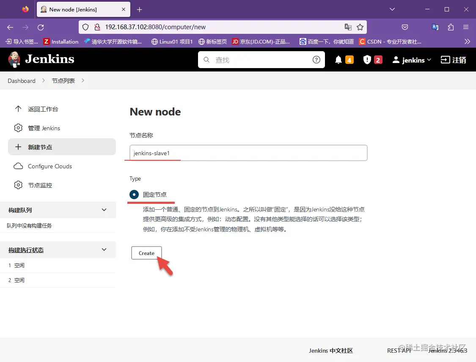Click the plus icon beside 新建节点
This screenshot has height=362, width=476.
point(18,147)
